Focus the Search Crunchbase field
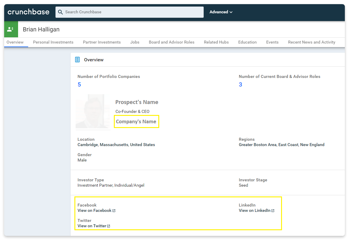 point(130,12)
